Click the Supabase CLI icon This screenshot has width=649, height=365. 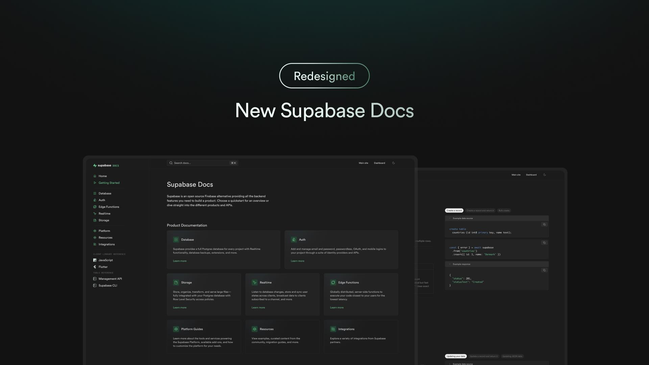tap(95, 286)
